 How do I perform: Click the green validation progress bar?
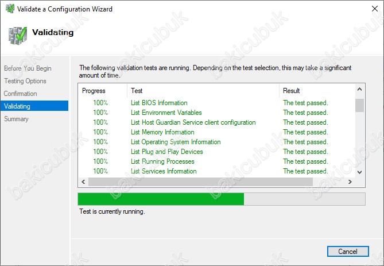(x=222, y=199)
